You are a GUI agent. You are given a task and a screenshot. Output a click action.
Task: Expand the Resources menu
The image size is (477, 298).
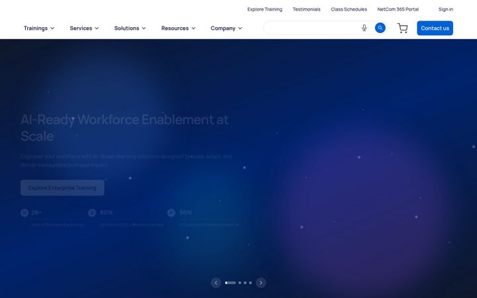click(178, 28)
